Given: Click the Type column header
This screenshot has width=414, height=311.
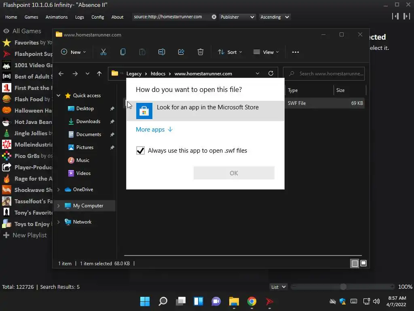Looking at the screenshot, I should tap(309, 90).
